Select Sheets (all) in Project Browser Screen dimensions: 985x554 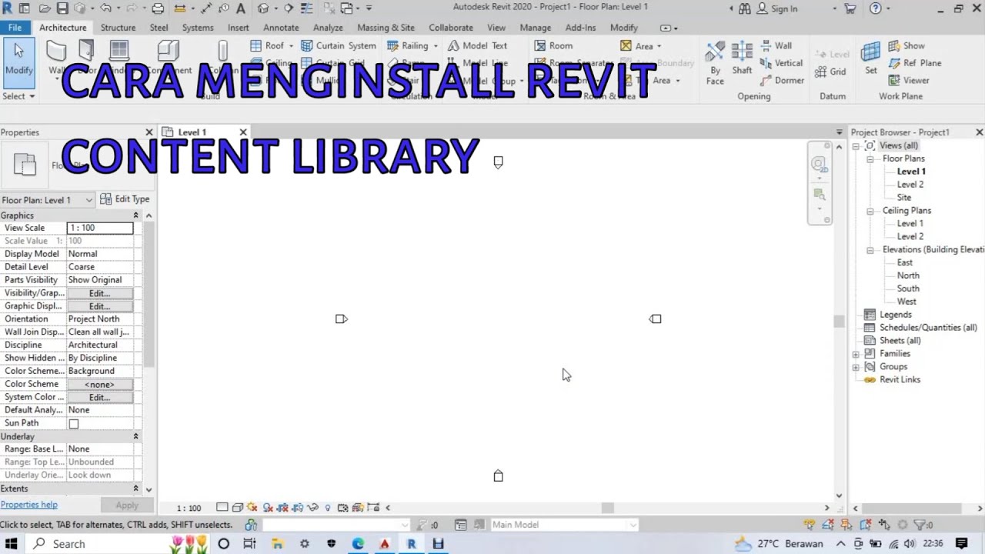click(900, 341)
